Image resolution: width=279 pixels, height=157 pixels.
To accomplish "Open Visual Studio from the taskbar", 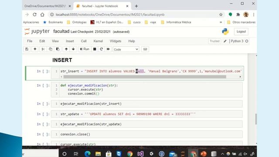I will [140, 154].
